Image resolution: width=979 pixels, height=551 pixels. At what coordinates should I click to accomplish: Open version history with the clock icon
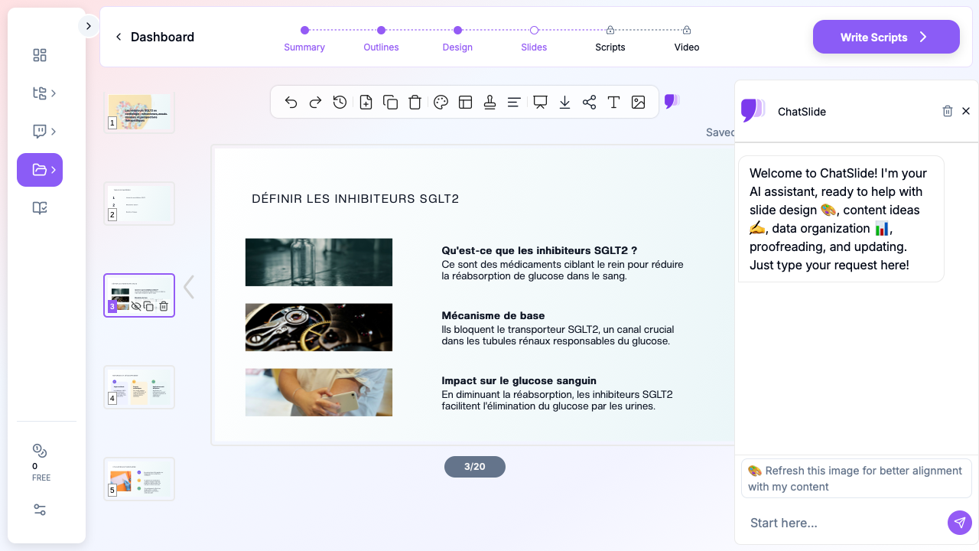(340, 103)
